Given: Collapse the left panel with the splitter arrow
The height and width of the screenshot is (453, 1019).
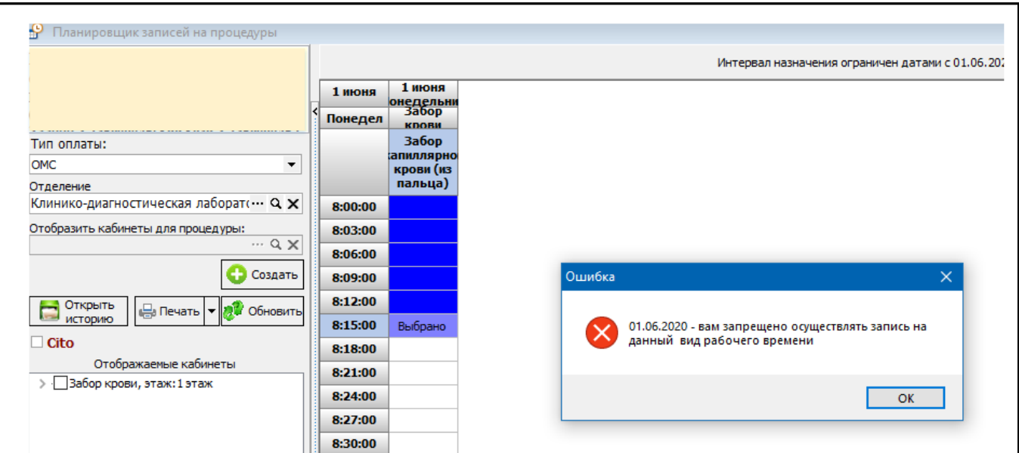Looking at the screenshot, I should tap(314, 111).
